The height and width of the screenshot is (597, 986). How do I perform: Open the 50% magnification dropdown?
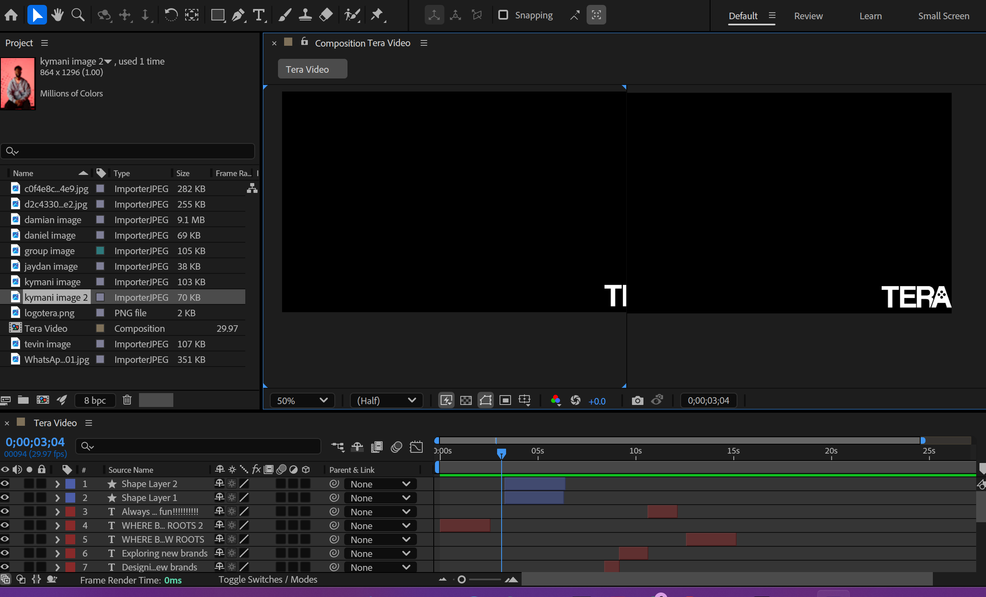coord(302,400)
